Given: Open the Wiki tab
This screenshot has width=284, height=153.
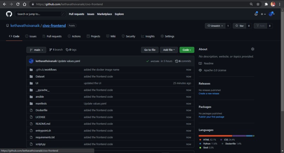Looking at the screenshot, I should pos(111,36).
